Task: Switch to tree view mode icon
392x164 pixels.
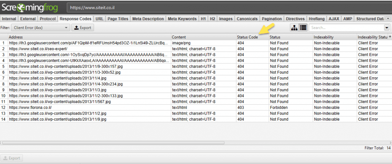Action: coord(294,28)
